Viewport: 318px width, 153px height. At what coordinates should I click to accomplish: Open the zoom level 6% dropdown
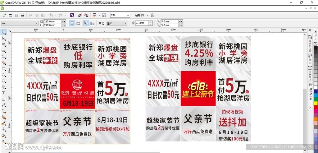tap(128, 15)
